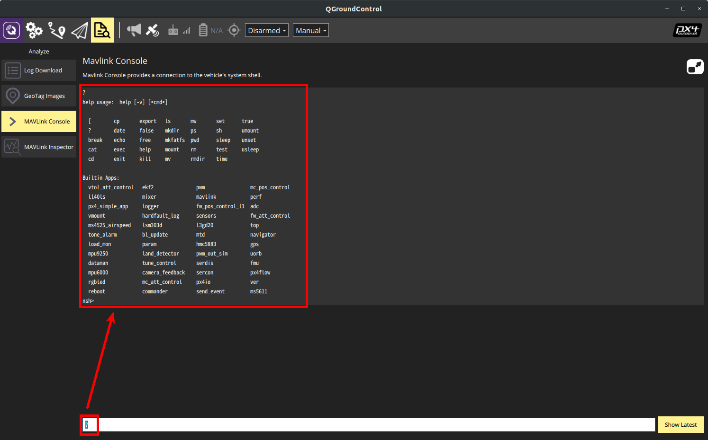Viewport: 708px width, 440px height.
Task: Open GPS satellite status icon
Action: click(x=152, y=30)
